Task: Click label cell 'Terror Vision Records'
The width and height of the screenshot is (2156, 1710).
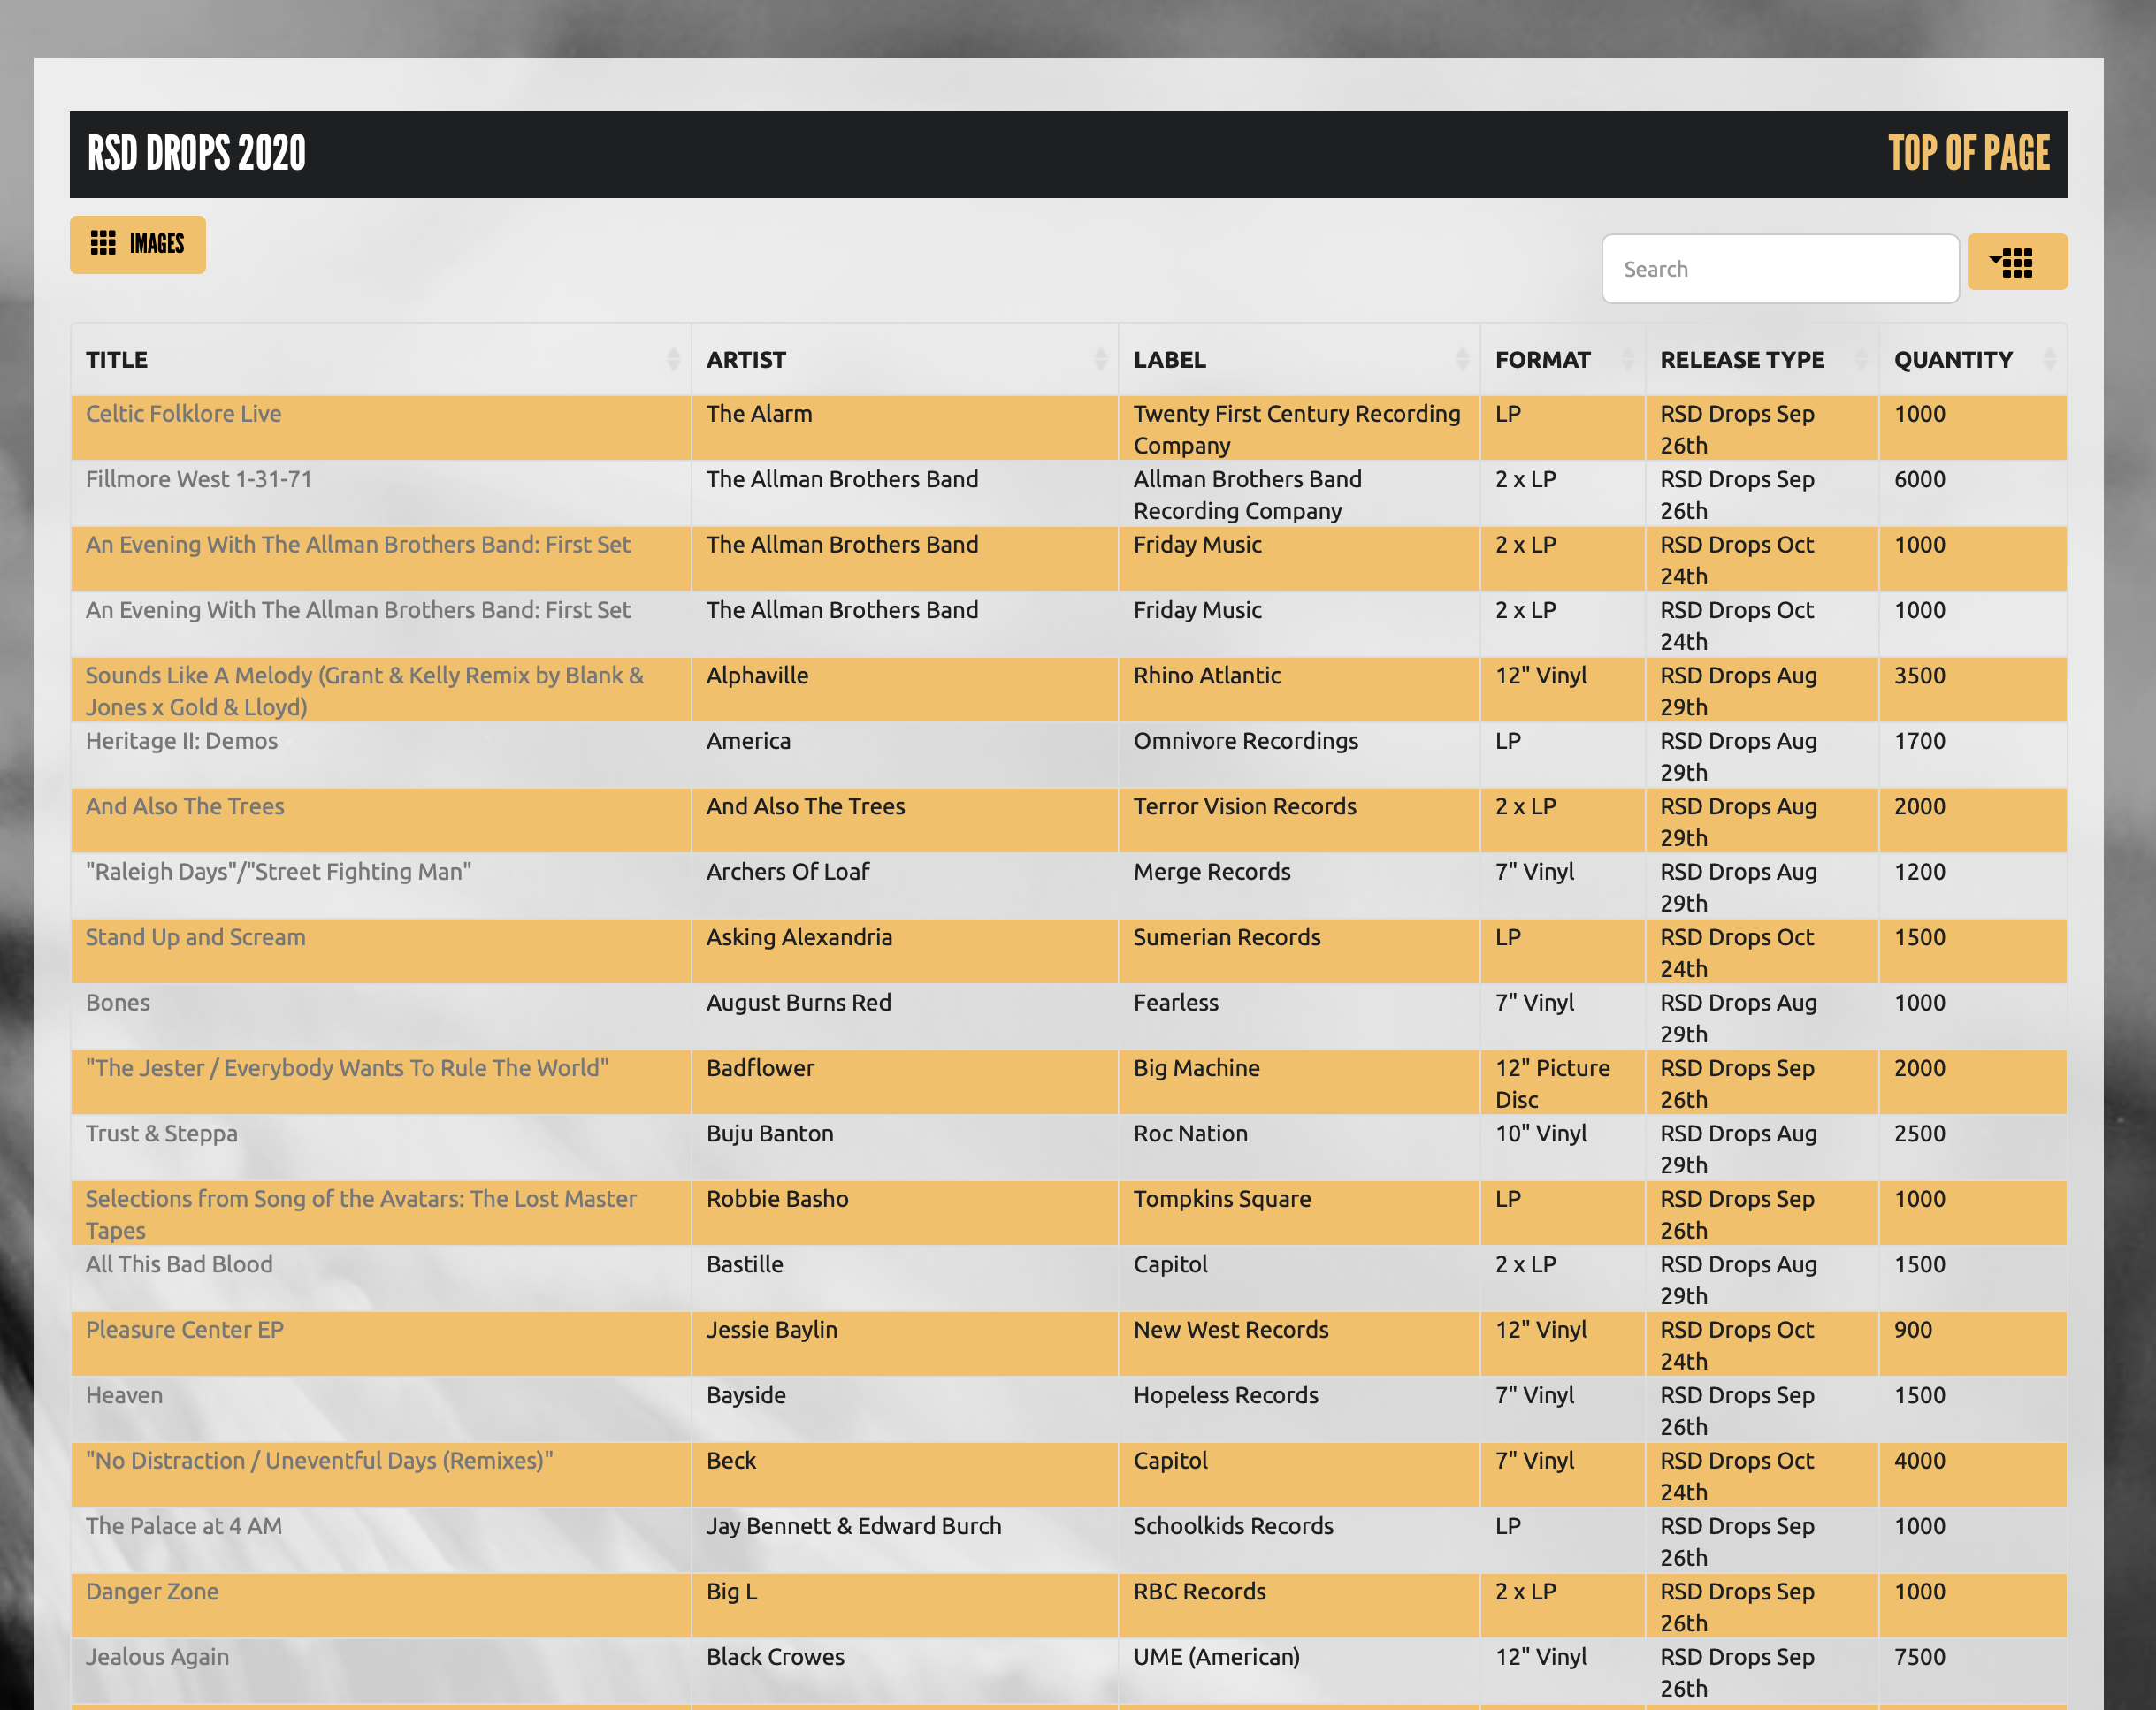Action: 1244,806
